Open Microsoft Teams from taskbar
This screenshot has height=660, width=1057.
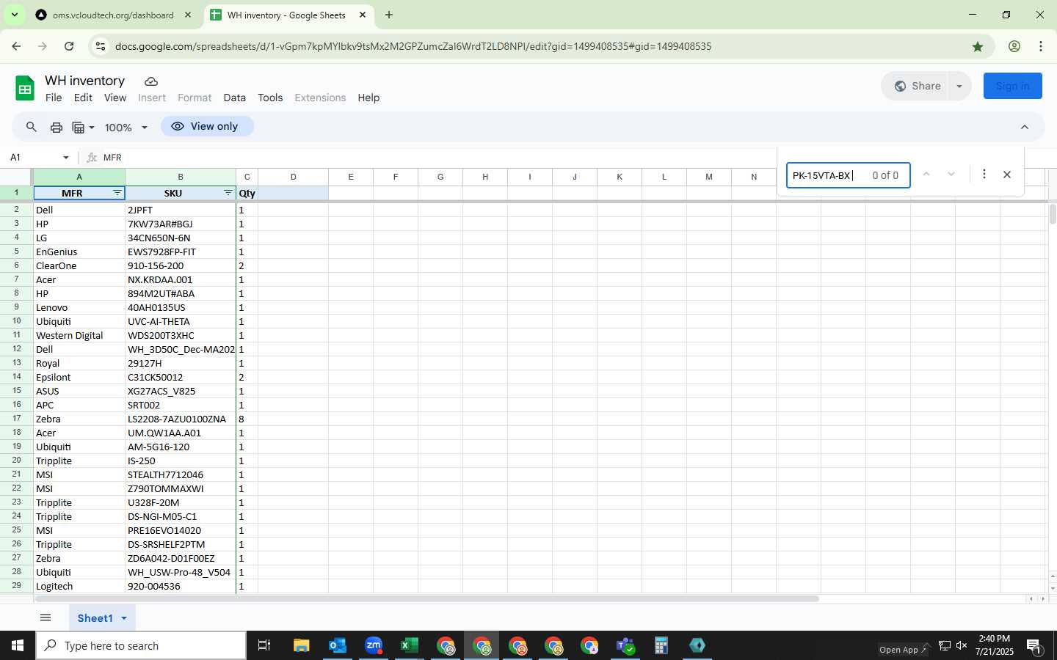[x=625, y=645]
